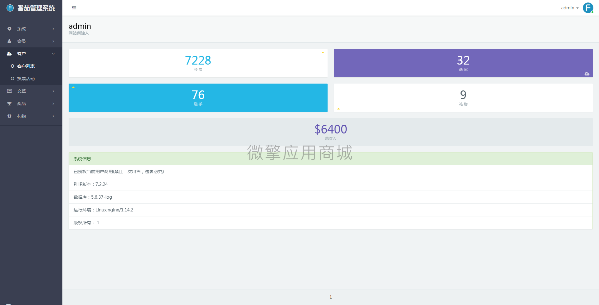Click the 奖品 trophy icon
Screen dimensions: 599x305
(x=9, y=104)
